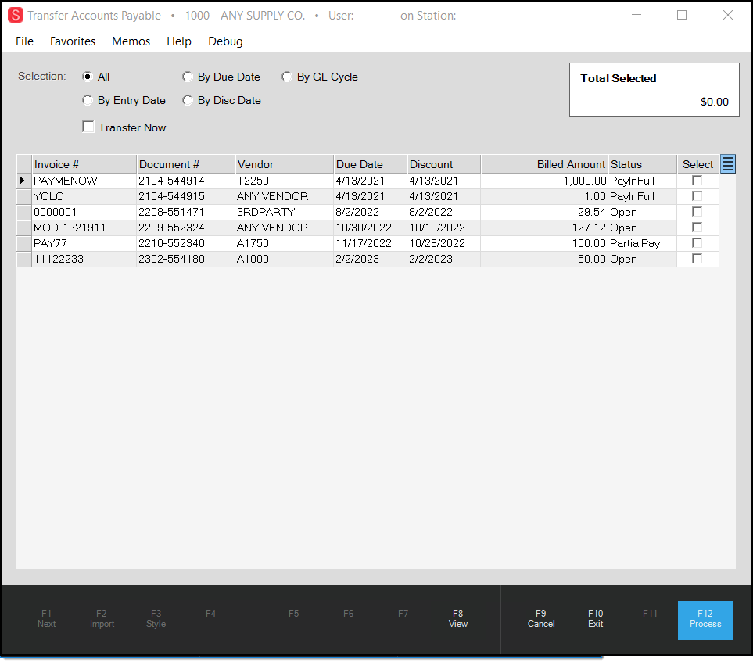The width and height of the screenshot is (753, 663).
Task: Click document number 2208-551471
Action: click(186, 212)
